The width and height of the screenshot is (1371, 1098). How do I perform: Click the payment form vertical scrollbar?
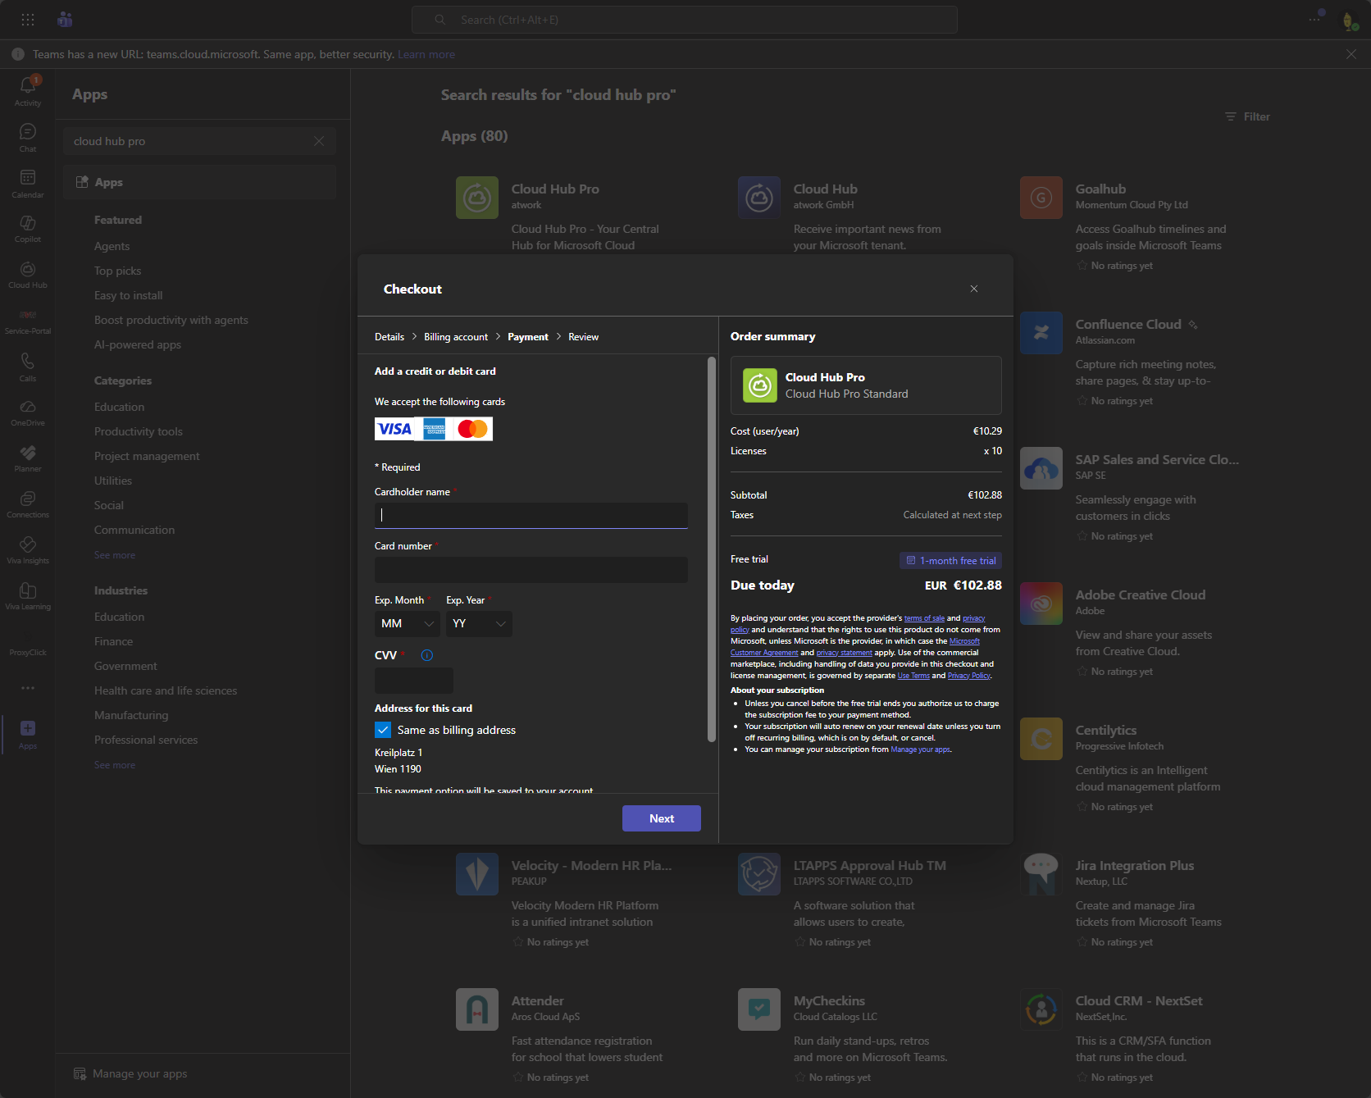pyautogui.click(x=712, y=549)
